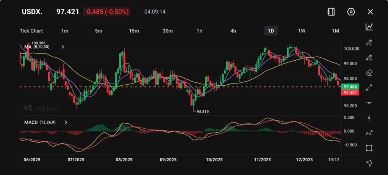388x175 pixels.
Task: Switch to the 1W timeframe
Action: (302, 31)
